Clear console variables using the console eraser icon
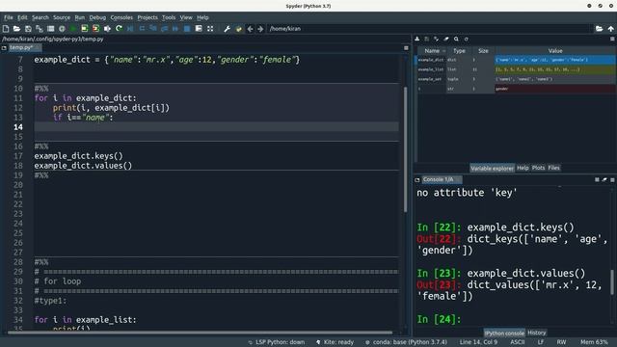The height and width of the screenshot is (347, 617). point(604,180)
